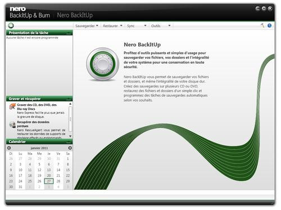281x210 pixels.
Task: Select January 27 in the calendar
Action: (49, 181)
